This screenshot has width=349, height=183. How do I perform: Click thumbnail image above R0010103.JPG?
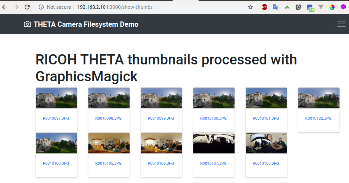click(x=57, y=143)
